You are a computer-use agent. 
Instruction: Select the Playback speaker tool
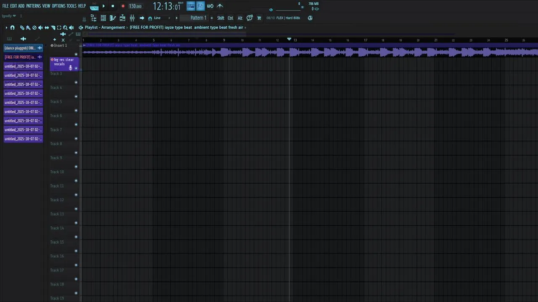click(x=71, y=27)
